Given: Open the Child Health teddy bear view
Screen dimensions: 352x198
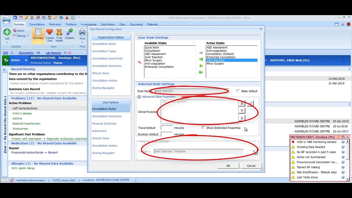Looking at the screenshot, I should [x=59, y=35].
